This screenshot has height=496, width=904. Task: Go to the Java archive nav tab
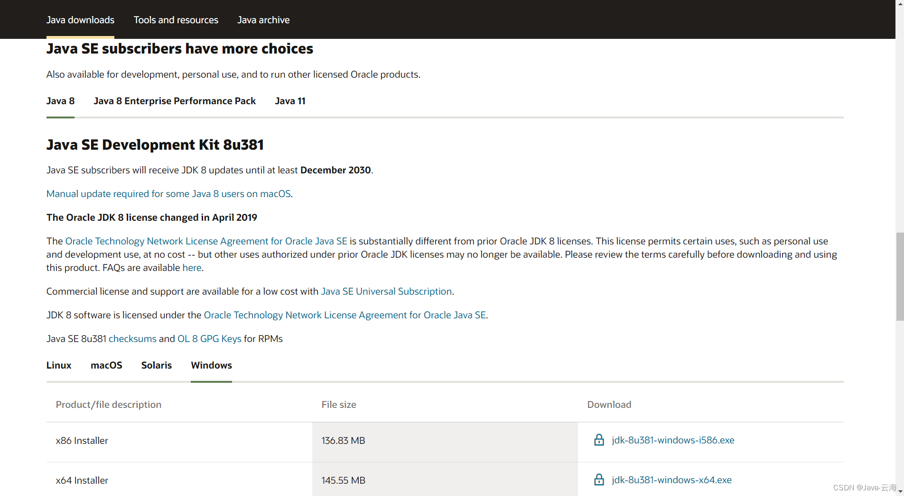[x=263, y=20]
